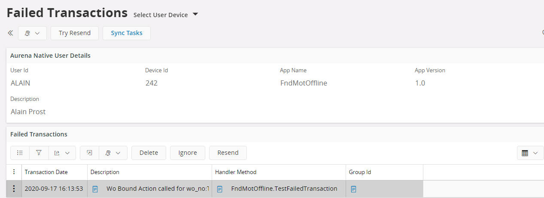Expand the Select User Device dropdown
544x198 pixels.
[x=165, y=15]
